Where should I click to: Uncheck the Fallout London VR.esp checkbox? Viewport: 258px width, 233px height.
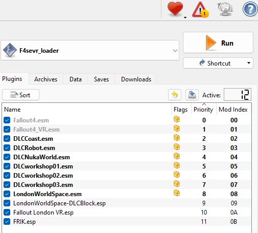point(7,213)
